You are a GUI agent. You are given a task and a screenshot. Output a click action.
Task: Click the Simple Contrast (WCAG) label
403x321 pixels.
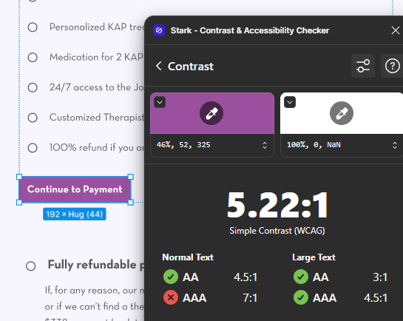point(277,231)
